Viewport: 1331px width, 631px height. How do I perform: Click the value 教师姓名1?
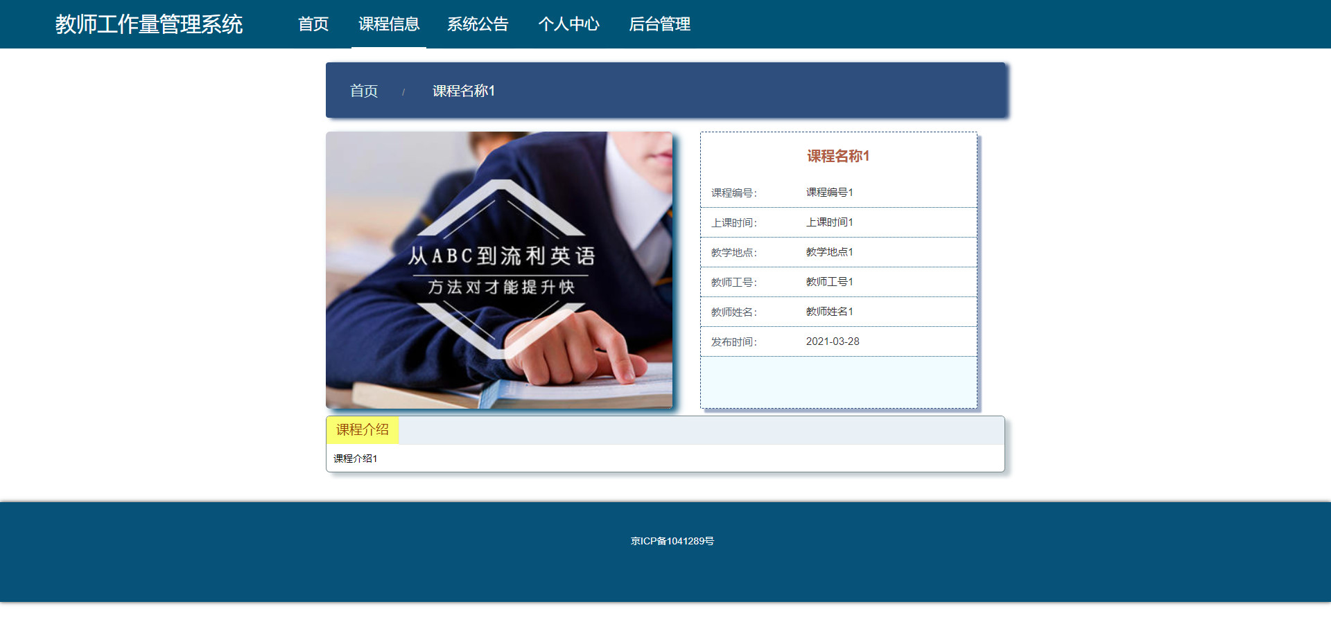830,312
